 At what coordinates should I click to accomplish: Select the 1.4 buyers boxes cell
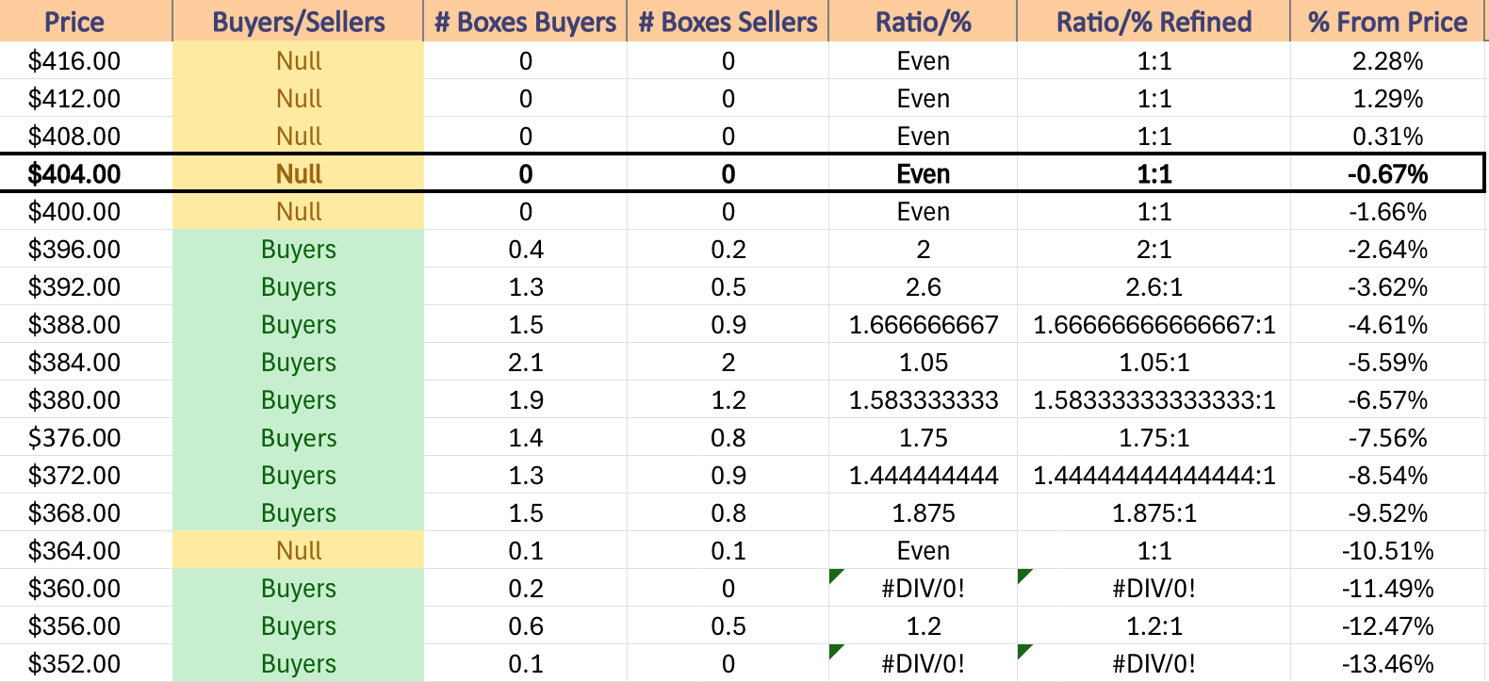click(x=525, y=438)
